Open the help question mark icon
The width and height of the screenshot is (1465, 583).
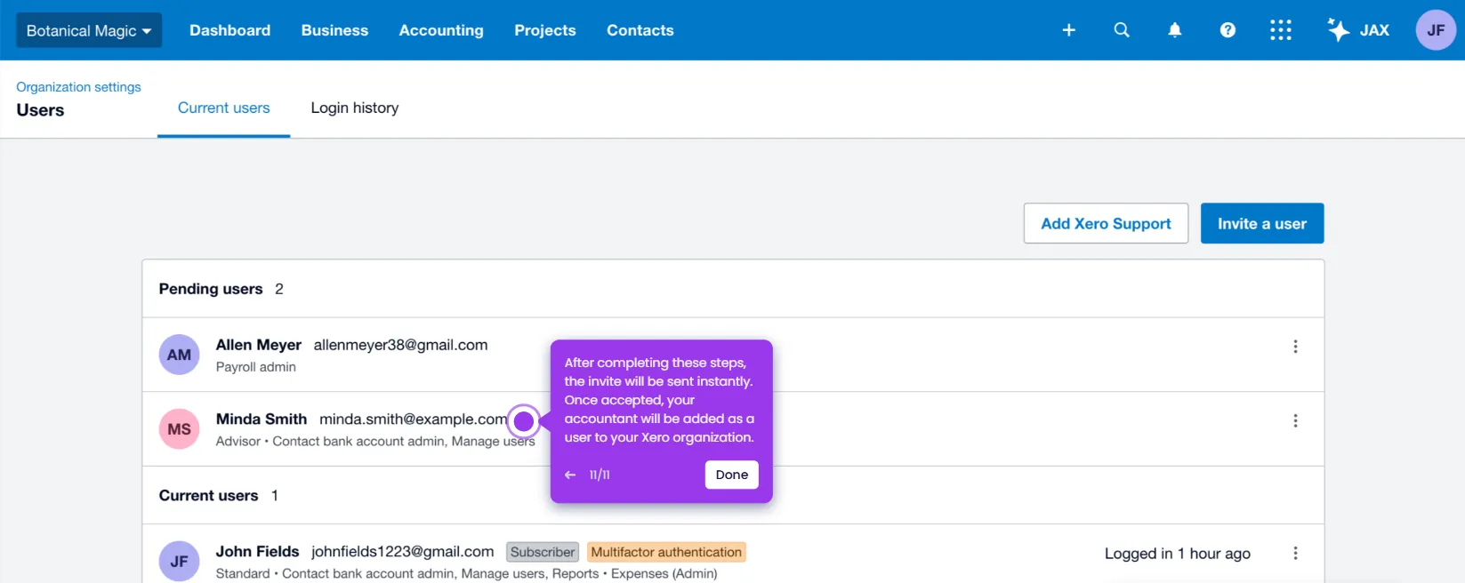pos(1228,30)
